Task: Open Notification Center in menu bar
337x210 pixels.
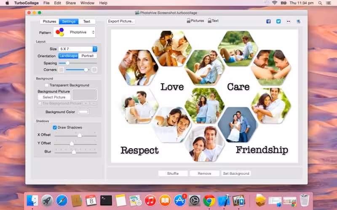Action: [329, 3]
